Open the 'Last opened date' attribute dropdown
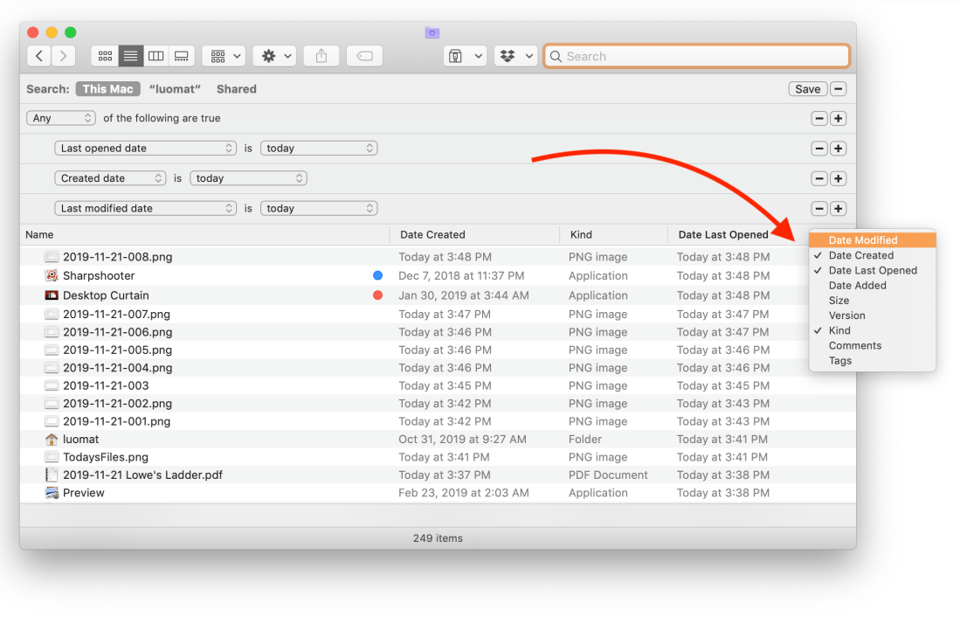Screen dimensions: 960x617 coord(145,149)
